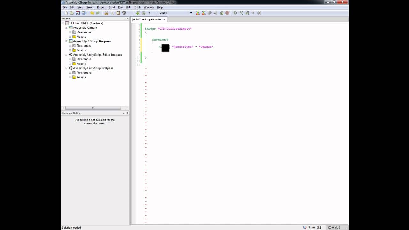Click the Rebuild All toolbar icon
Viewport: 409px width, 230px height.
(x=204, y=13)
